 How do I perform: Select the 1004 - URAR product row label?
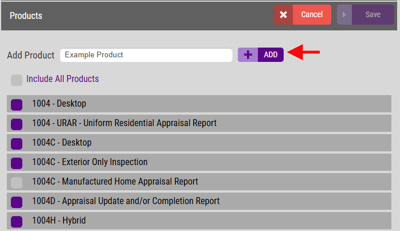[x=124, y=123]
